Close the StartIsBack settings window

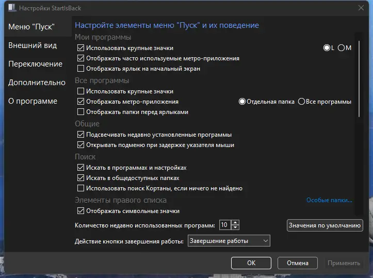tap(361, 8)
